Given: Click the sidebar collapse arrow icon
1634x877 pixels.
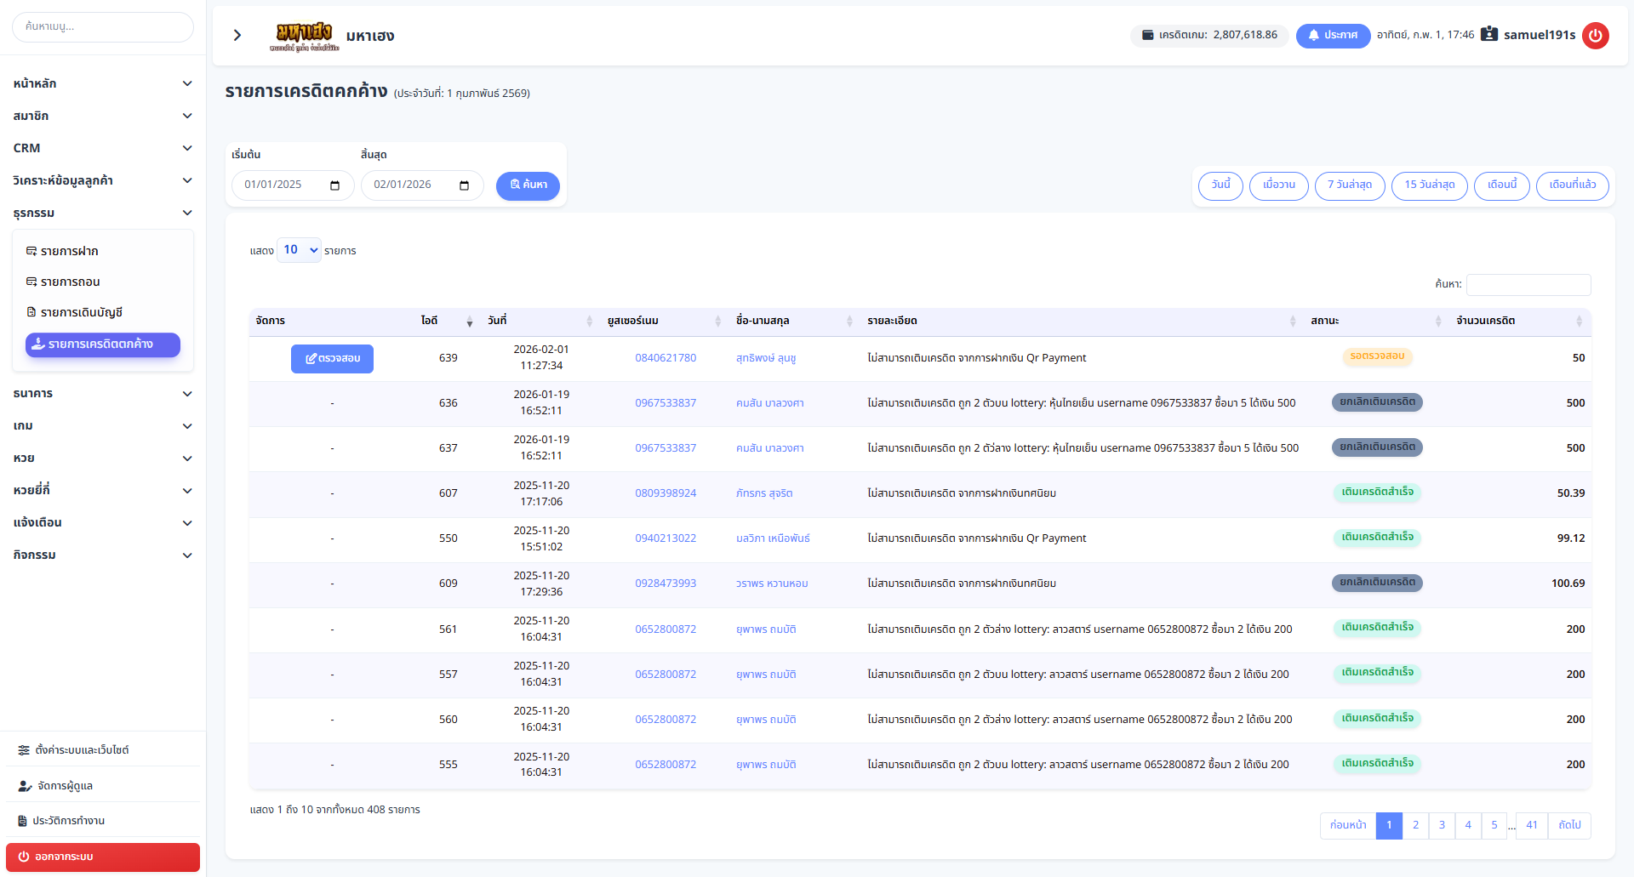Looking at the screenshot, I should [x=237, y=35].
